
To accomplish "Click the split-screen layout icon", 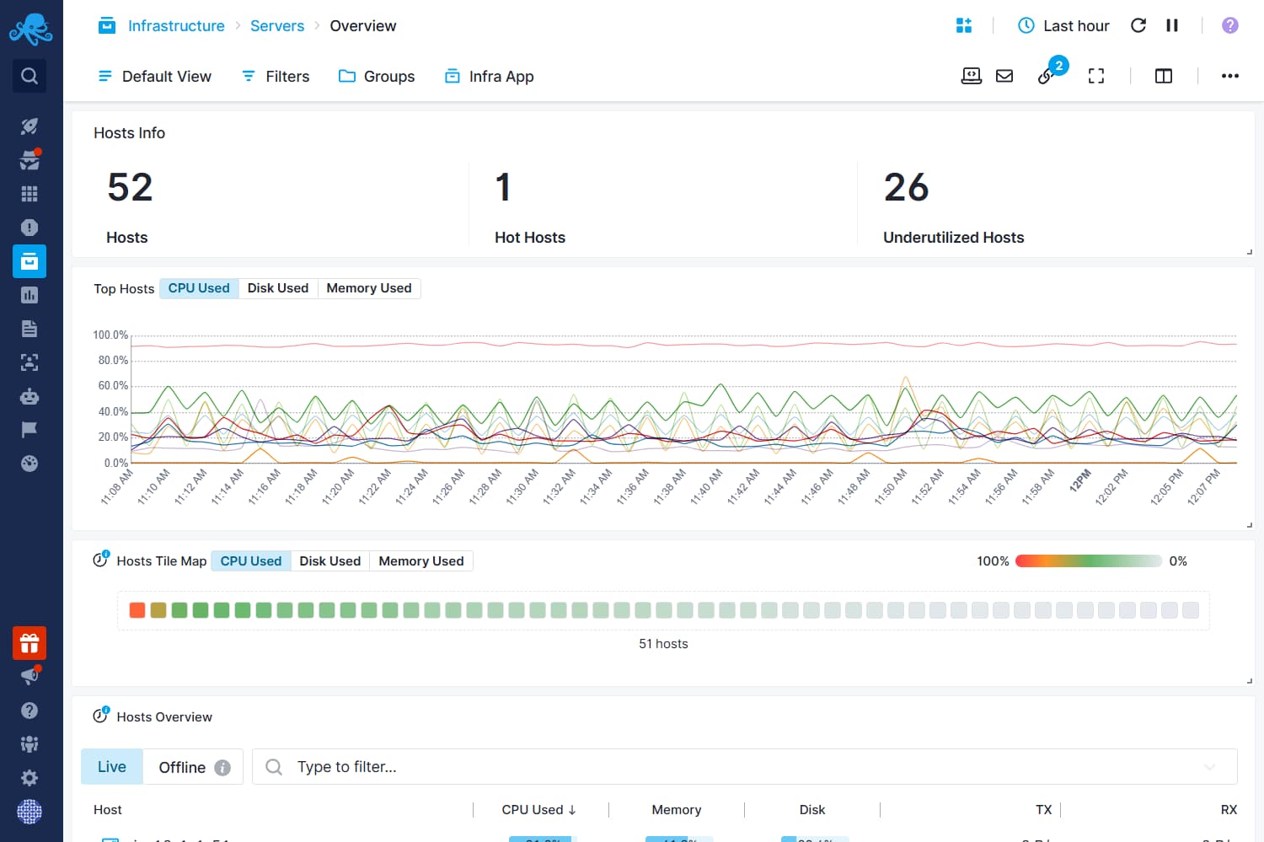I will coord(1163,76).
